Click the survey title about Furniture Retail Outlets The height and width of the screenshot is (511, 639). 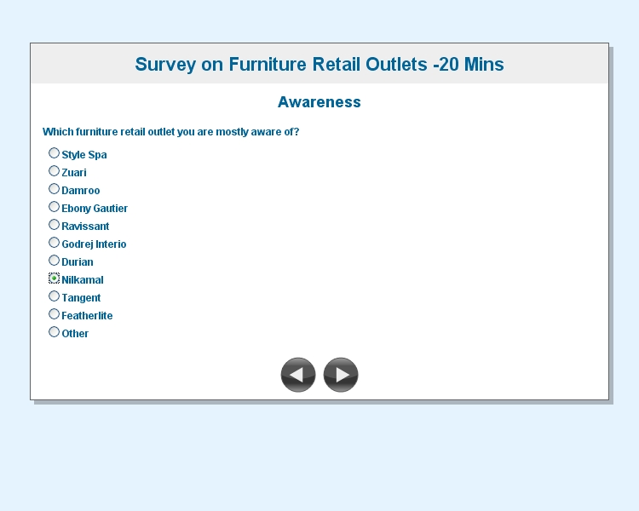coord(319,65)
